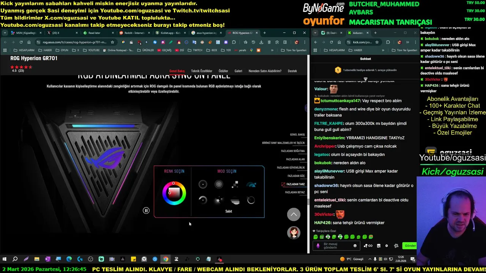Screen dimensions: 486x273
Task: Reload the ROG Hyperion page
Action: click(21, 42)
